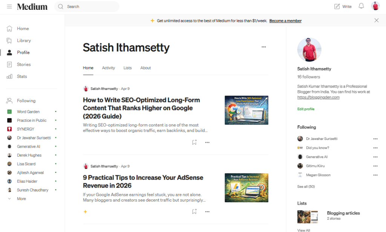Screen dimensions: 386x232
Task: Click the 16 followers link
Action: (308, 77)
